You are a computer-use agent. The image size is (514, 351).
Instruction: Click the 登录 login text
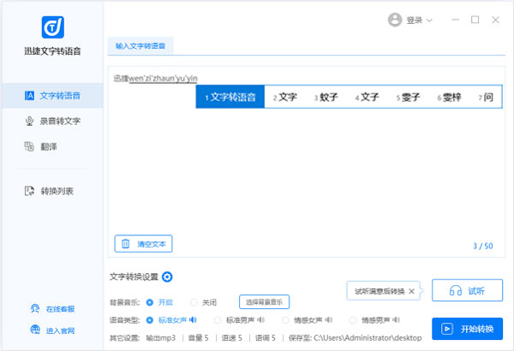(x=415, y=21)
